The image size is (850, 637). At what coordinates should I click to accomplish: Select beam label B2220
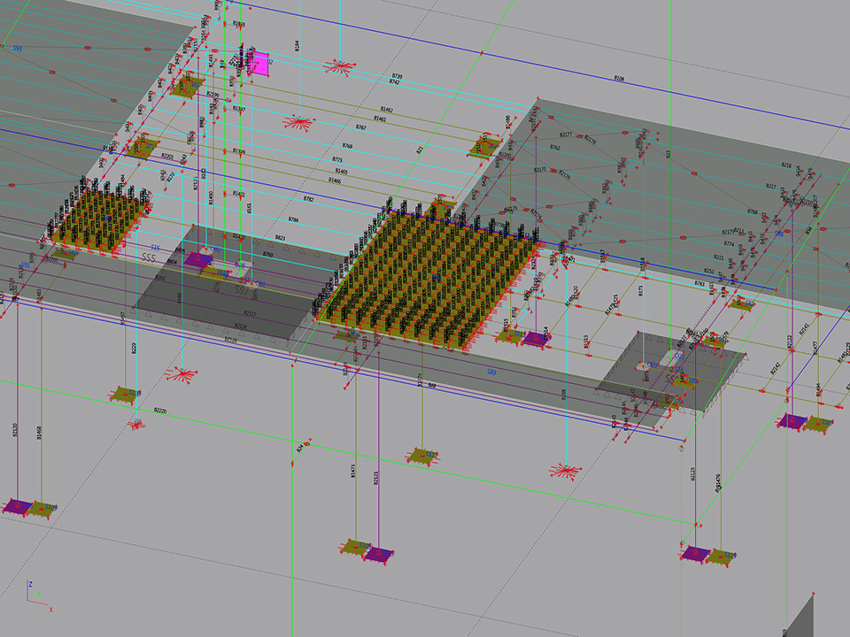(x=160, y=411)
